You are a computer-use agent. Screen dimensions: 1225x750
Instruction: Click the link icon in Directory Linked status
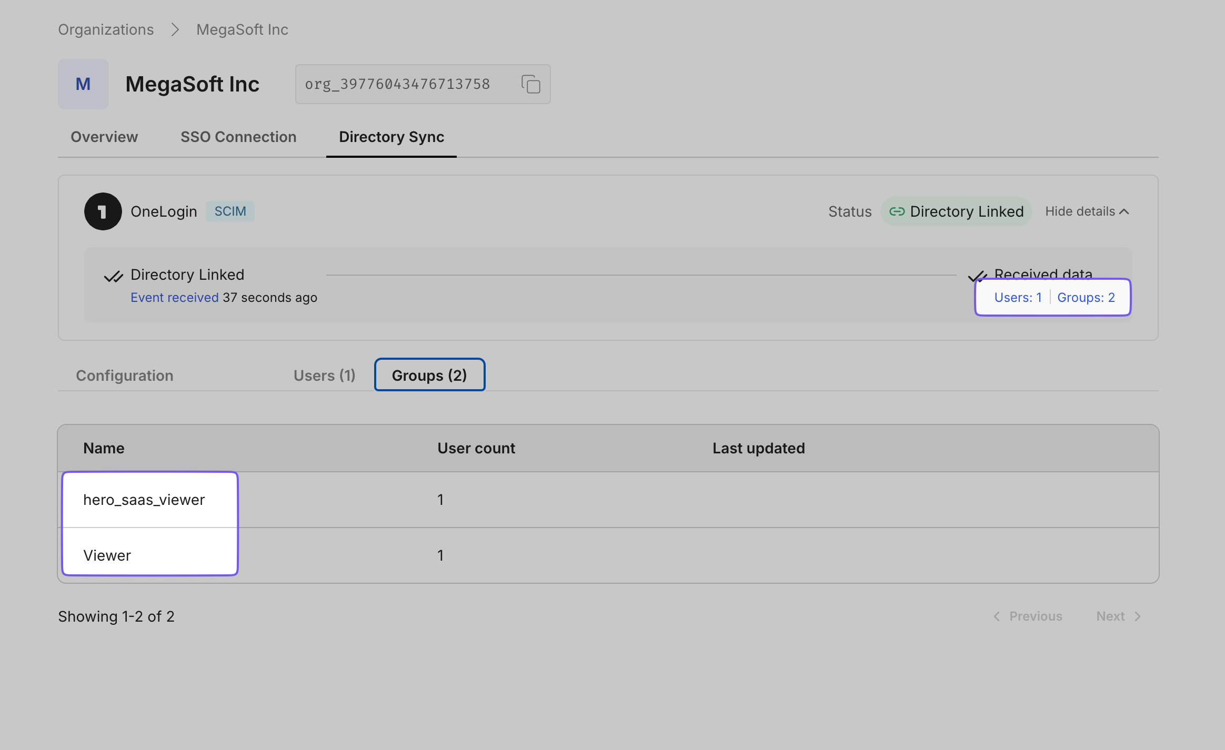[898, 211]
